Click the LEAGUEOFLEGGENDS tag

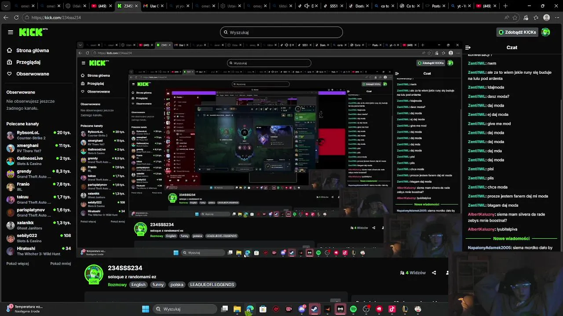coord(212,285)
